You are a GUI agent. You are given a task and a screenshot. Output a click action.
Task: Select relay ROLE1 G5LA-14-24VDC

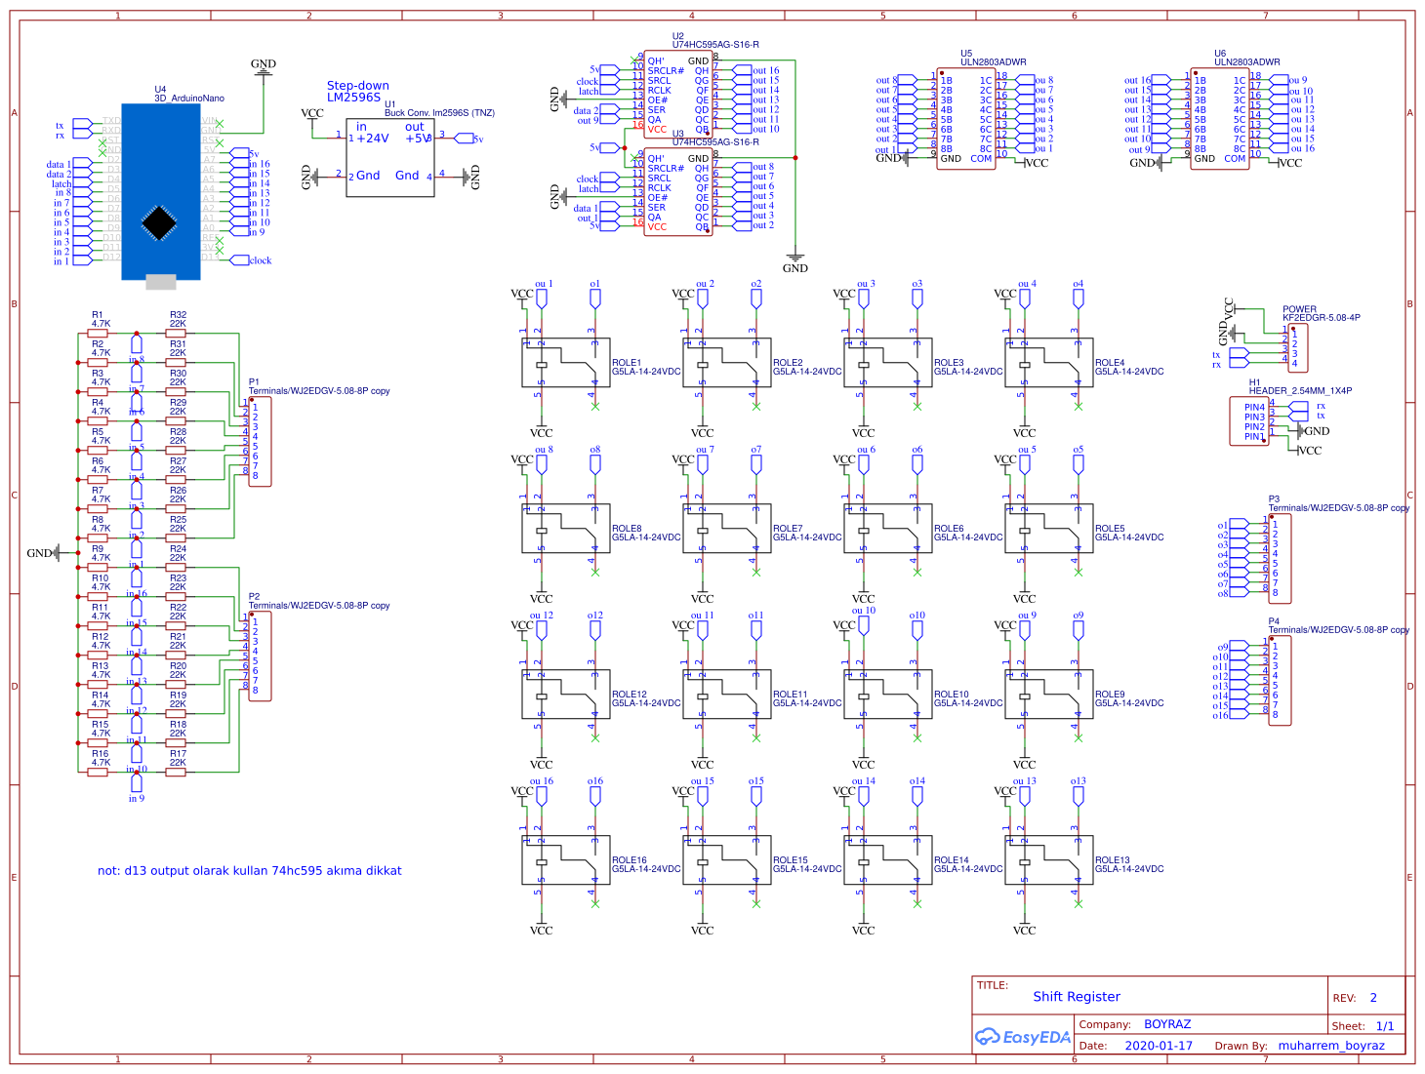point(565,361)
